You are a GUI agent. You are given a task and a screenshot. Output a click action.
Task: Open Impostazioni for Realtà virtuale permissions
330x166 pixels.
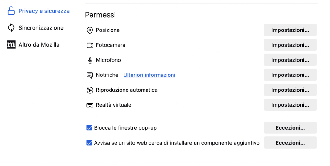click(290, 105)
